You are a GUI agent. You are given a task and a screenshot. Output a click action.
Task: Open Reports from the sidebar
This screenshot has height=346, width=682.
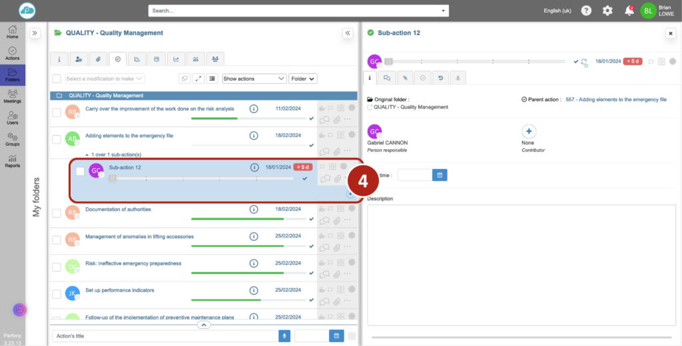(12, 161)
